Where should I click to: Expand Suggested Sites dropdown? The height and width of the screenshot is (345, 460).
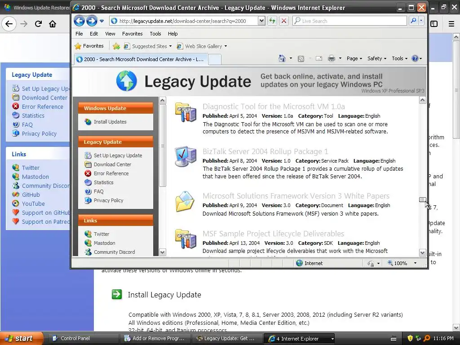tap(170, 46)
